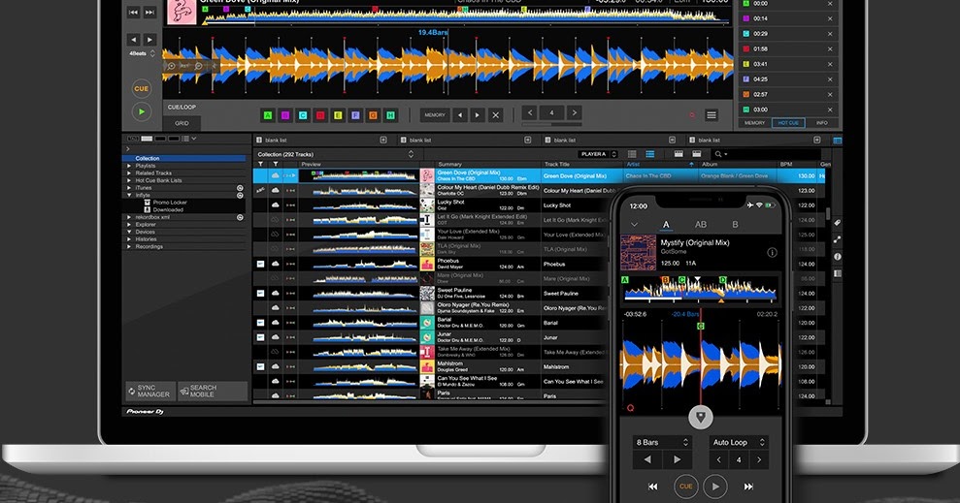
Task: Toggle checkbox on the Phoebus row
Action: pyautogui.click(x=260, y=264)
